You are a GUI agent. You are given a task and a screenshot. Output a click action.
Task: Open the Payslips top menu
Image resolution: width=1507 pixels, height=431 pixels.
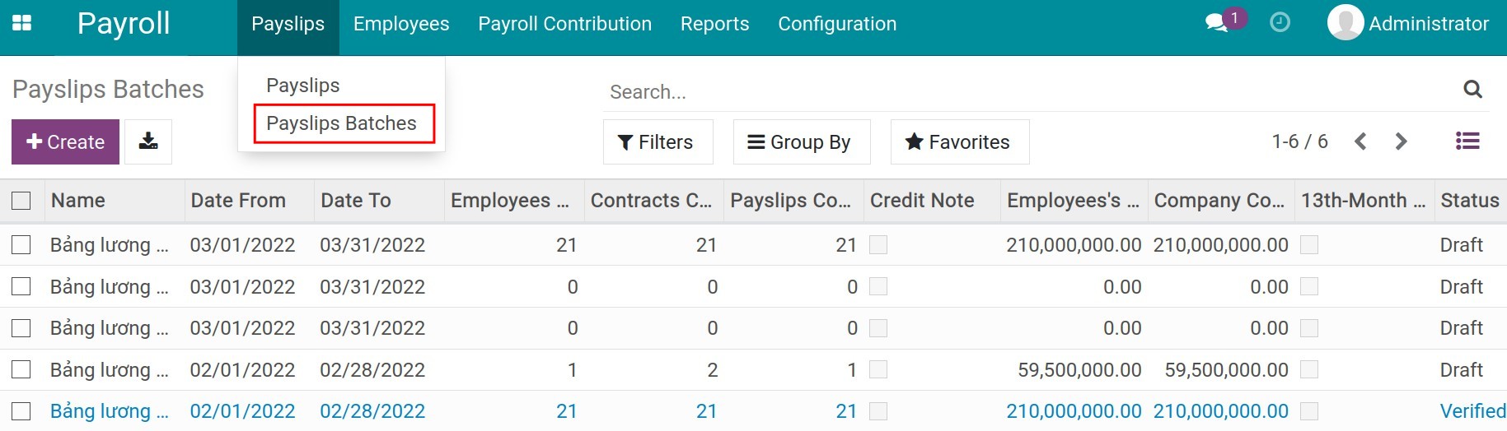coord(288,24)
